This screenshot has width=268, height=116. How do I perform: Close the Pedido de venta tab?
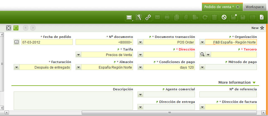point(238,7)
